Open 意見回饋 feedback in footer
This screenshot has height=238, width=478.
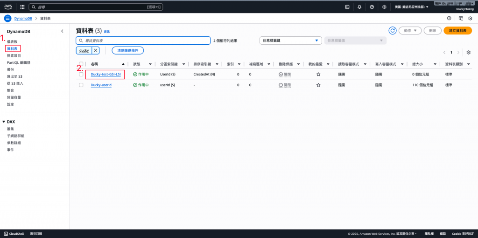pos(36,234)
